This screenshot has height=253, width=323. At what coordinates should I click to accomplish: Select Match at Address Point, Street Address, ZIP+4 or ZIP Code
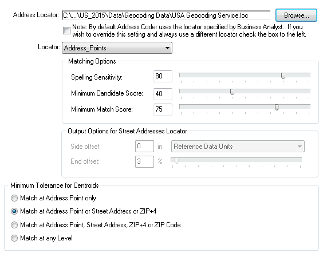(14, 225)
